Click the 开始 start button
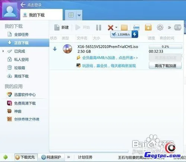 coord(83,27)
